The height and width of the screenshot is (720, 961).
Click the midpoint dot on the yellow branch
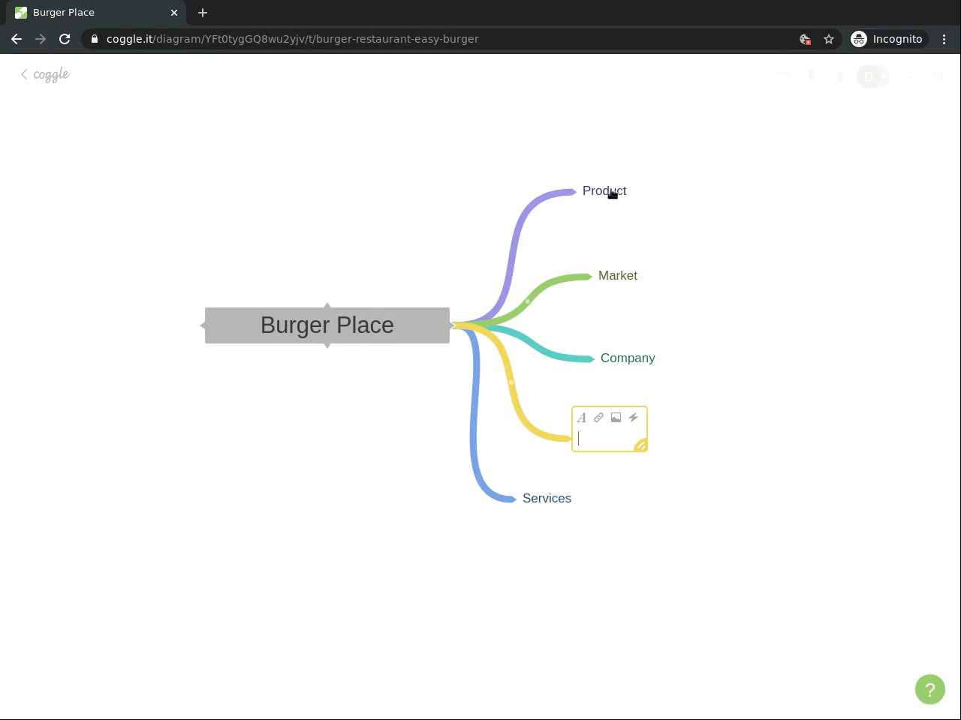(x=511, y=382)
